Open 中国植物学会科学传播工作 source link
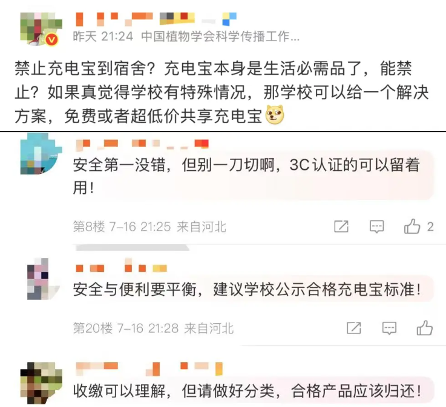 pos(220,37)
